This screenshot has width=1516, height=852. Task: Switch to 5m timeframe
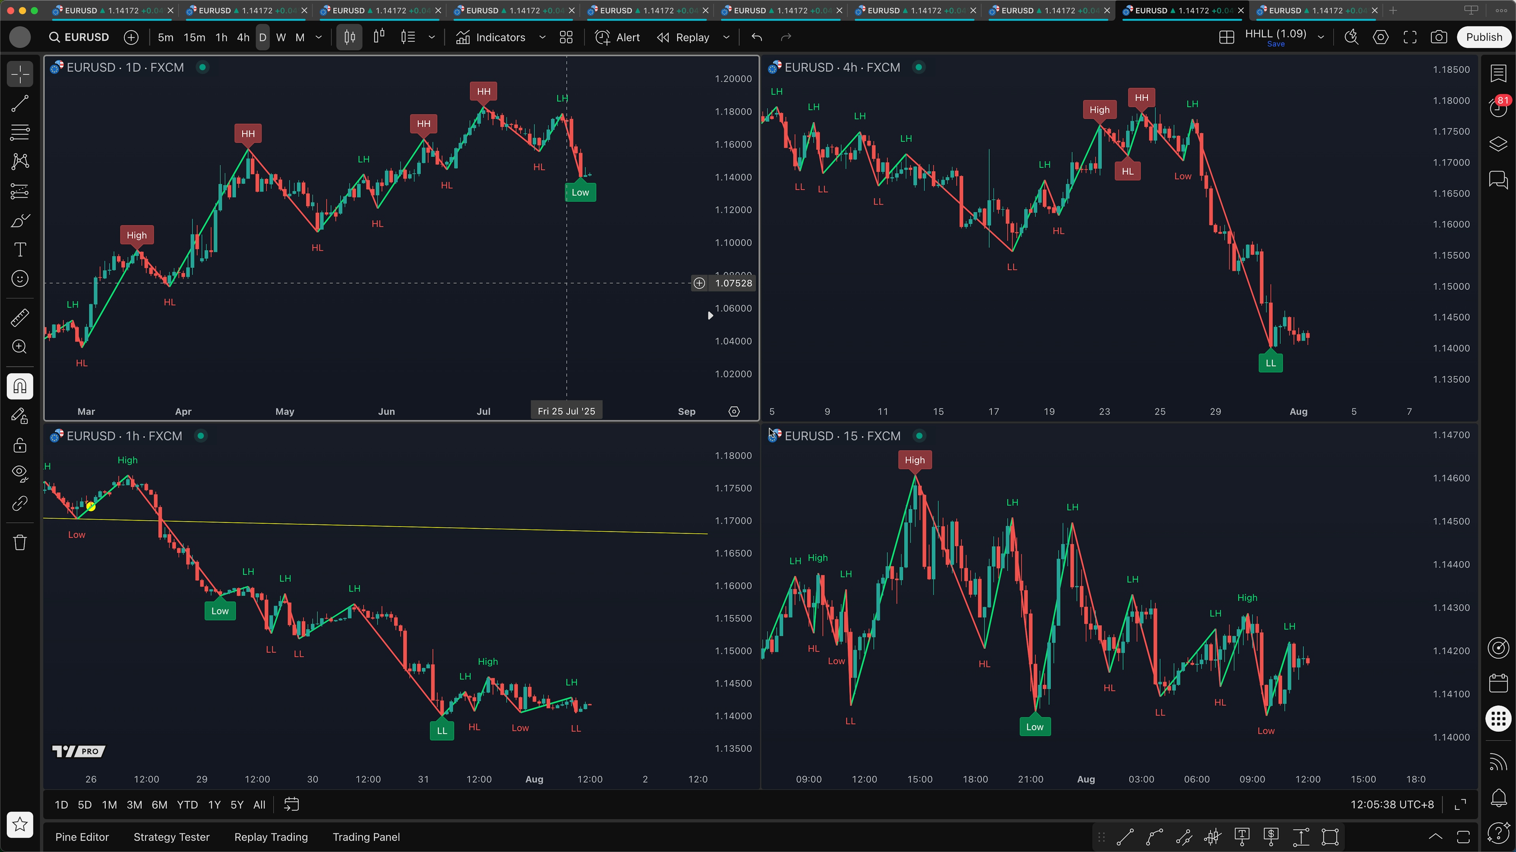coord(166,37)
